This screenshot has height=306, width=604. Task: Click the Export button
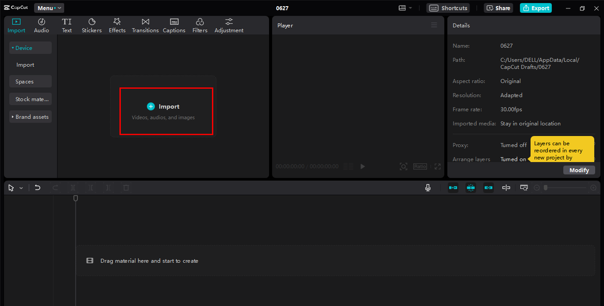pos(536,8)
